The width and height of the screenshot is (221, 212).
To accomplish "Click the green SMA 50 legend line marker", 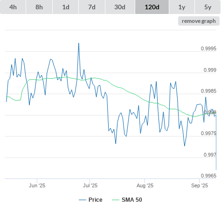I will tap(116, 200).
